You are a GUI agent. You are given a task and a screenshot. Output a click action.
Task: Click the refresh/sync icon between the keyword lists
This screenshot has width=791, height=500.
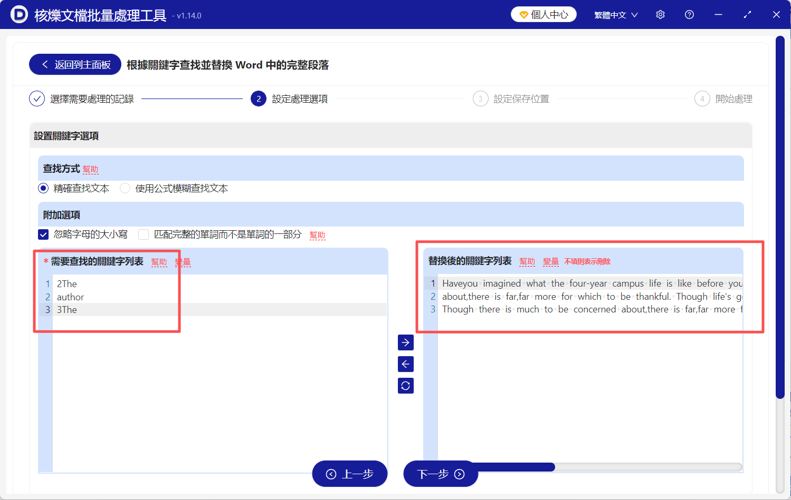(405, 385)
